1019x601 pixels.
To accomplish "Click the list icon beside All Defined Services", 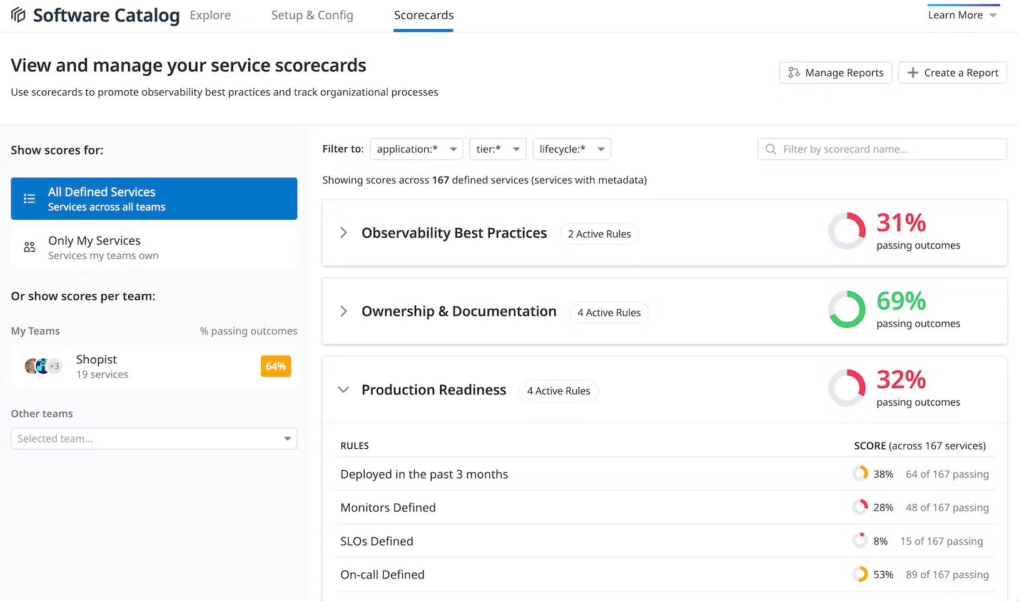I will coord(29,198).
